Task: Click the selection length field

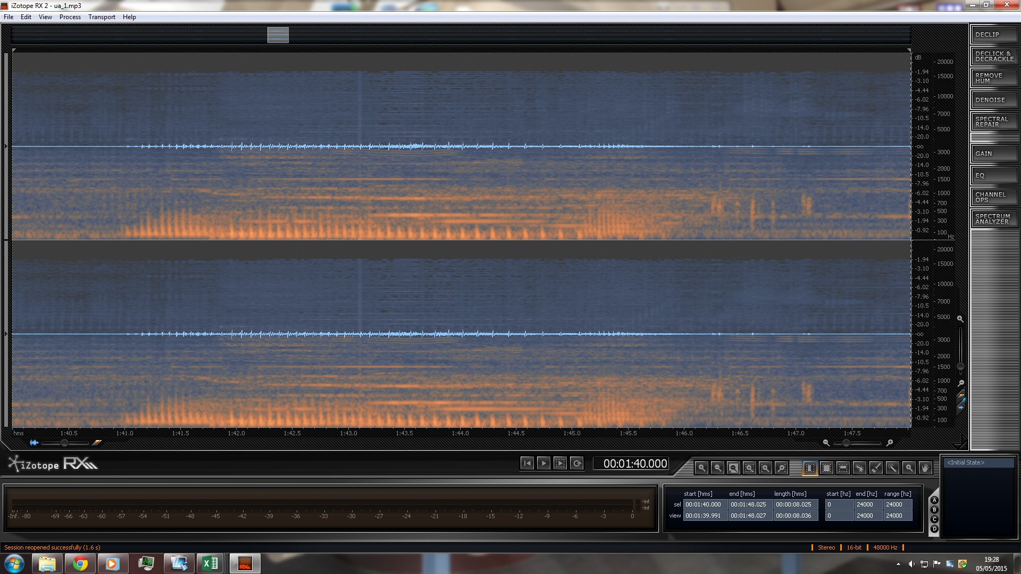Action: click(796, 504)
